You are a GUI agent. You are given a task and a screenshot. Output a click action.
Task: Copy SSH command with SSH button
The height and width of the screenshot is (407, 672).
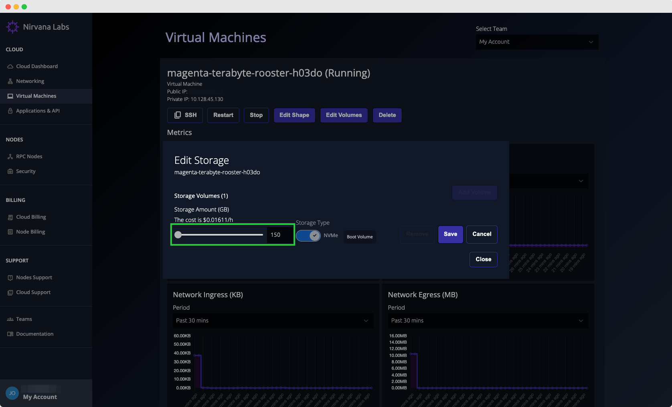pyautogui.click(x=185, y=115)
